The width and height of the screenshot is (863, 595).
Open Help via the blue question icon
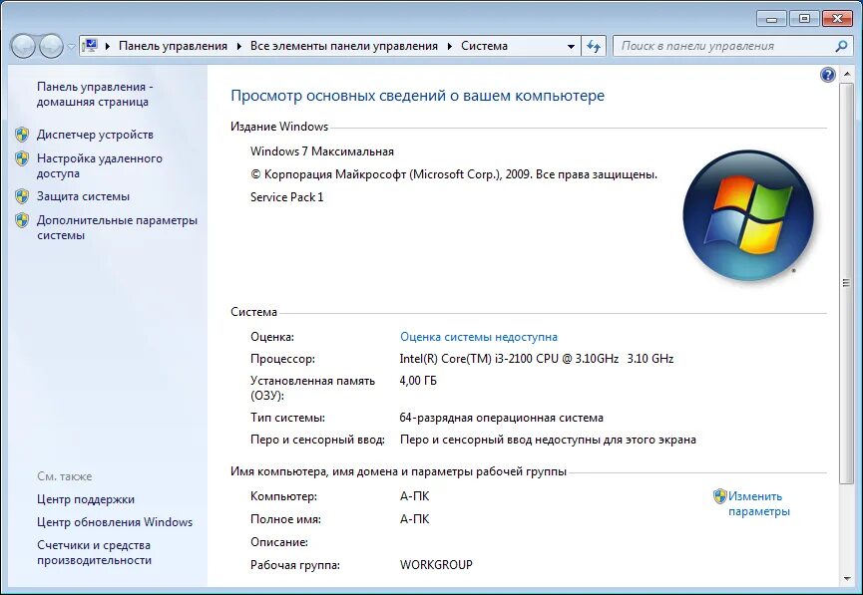827,75
